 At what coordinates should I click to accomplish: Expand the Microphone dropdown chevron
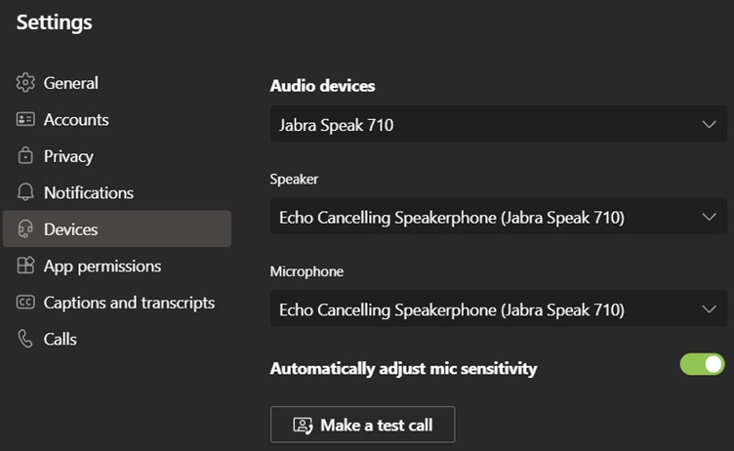(x=710, y=309)
